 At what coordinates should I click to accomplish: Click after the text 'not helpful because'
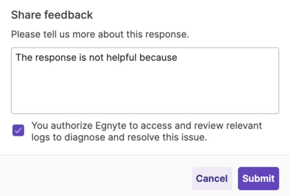pyautogui.click(x=179, y=57)
